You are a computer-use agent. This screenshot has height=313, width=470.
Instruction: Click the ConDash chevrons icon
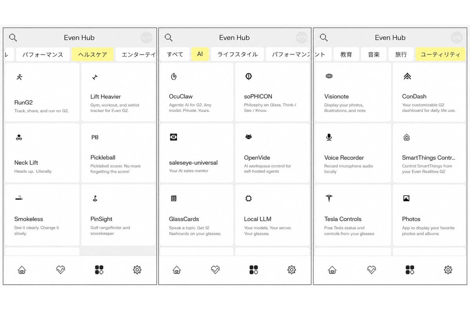pyautogui.click(x=407, y=76)
